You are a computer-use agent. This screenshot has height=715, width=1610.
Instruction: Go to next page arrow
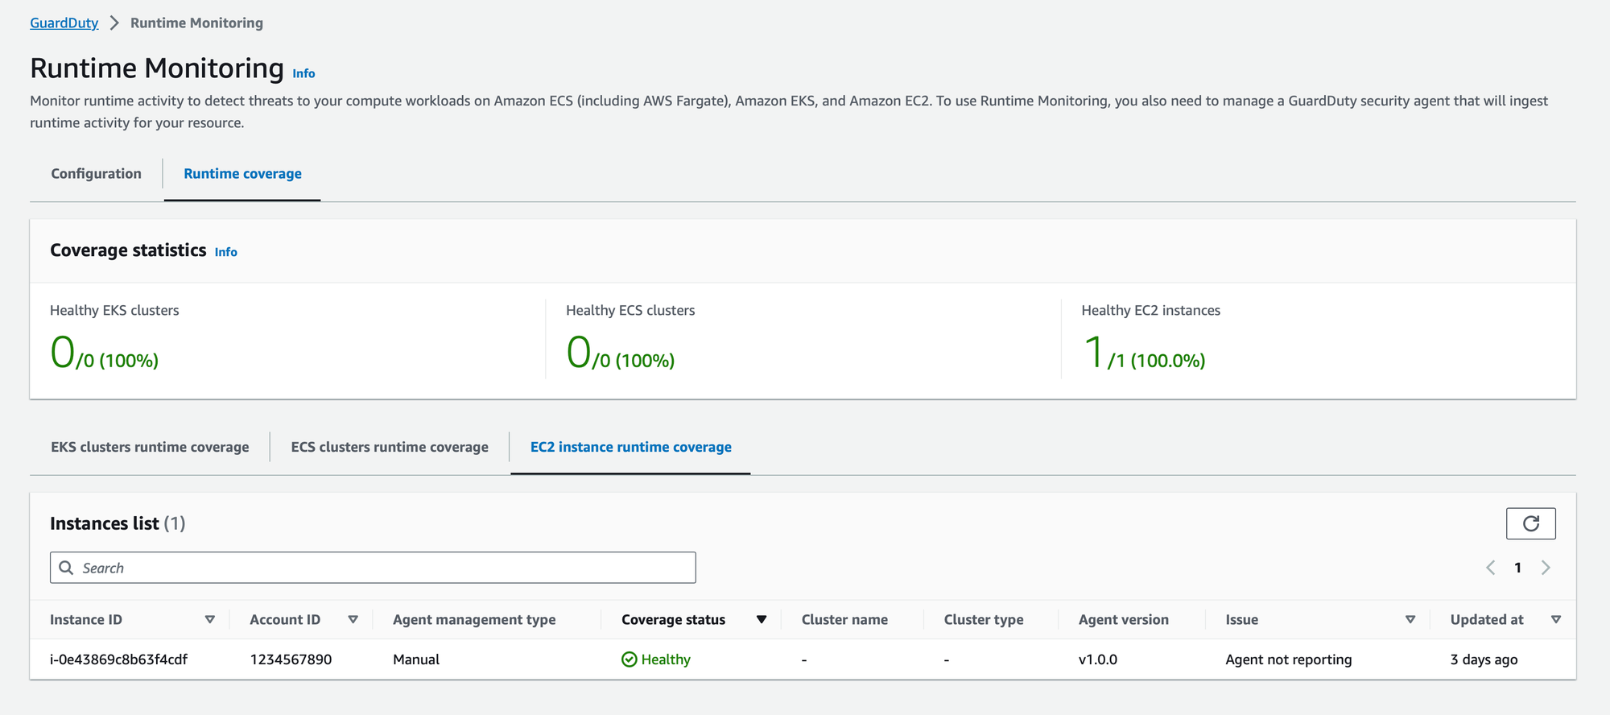tap(1546, 568)
